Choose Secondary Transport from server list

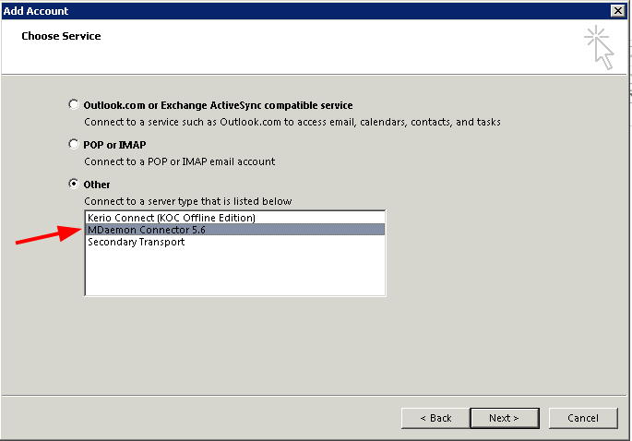click(235, 242)
